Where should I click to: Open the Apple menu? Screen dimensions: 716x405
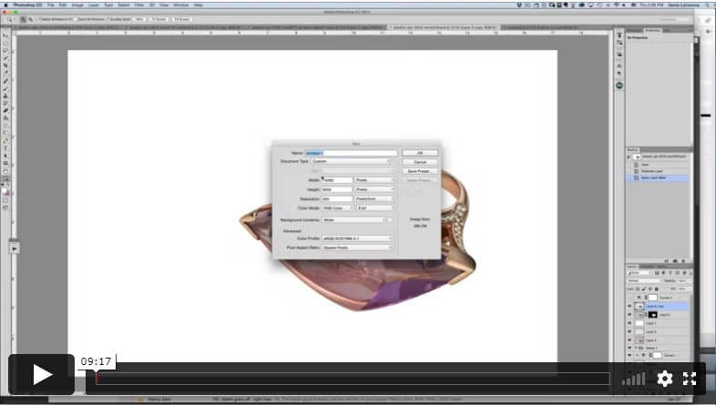tap(6, 5)
